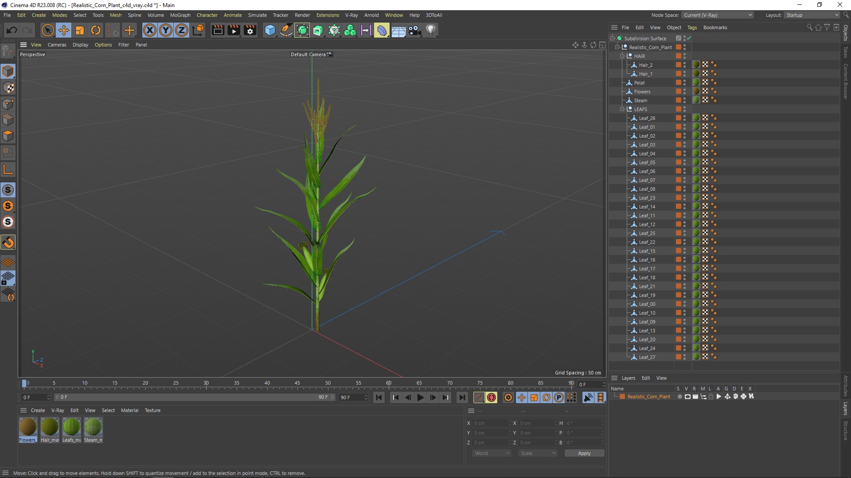Image resolution: width=851 pixels, height=478 pixels.
Task: Select the Live Selection tool
Action: click(47, 30)
